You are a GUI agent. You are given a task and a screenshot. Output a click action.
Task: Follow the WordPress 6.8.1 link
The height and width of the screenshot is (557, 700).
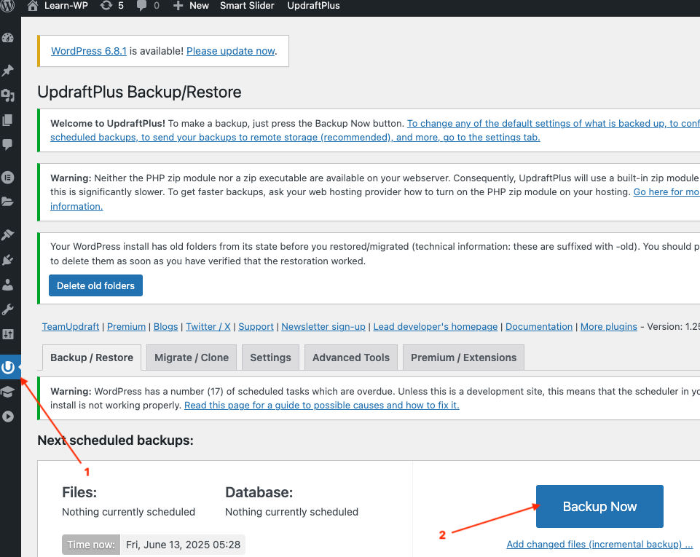click(x=89, y=51)
